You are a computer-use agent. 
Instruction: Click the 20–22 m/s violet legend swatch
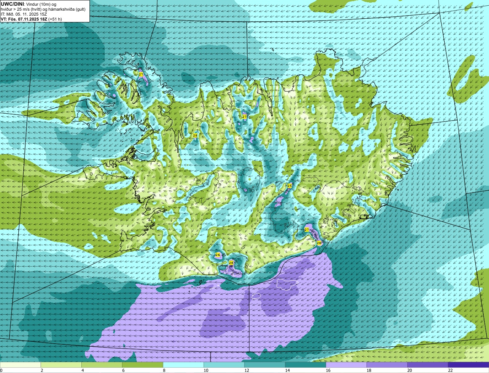[x=428, y=365]
